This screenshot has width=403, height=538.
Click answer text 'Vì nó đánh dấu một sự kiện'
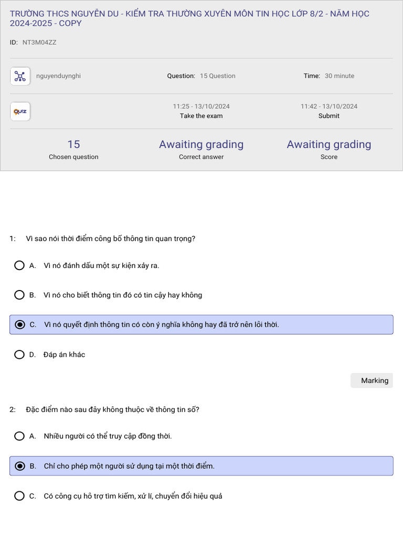(x=101, y=265)
